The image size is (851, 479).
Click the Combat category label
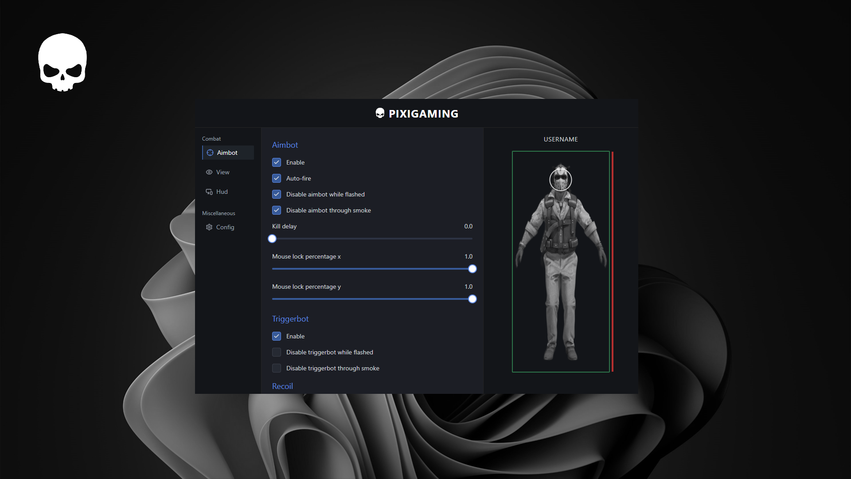[211, 139]
